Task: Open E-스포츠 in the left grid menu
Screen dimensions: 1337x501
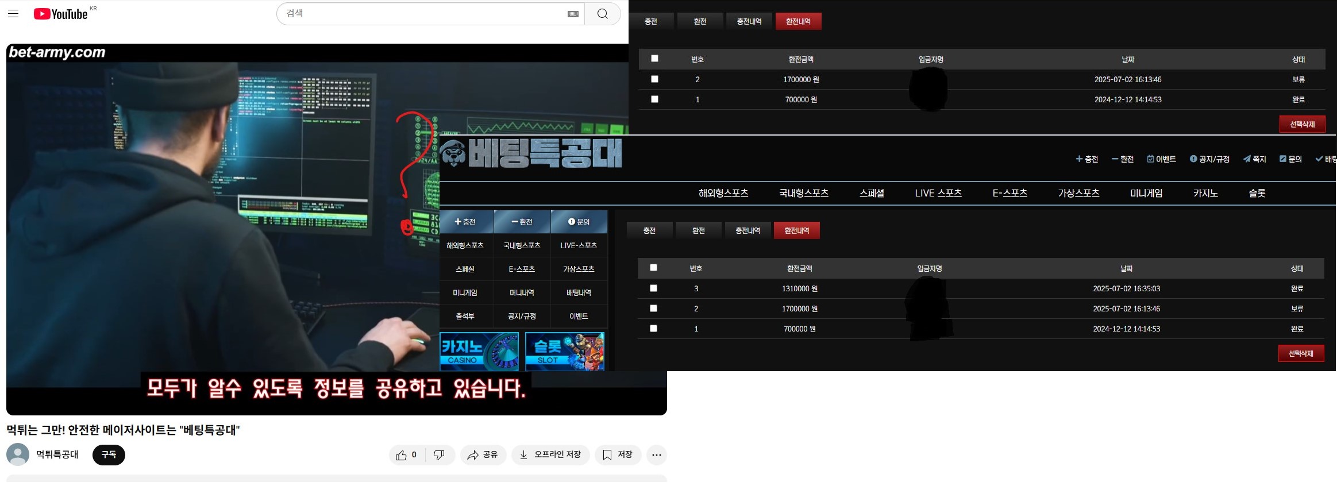Action: click(x=522, y=269)
